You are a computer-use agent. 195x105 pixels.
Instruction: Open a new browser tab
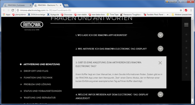(x=66, y=5)
